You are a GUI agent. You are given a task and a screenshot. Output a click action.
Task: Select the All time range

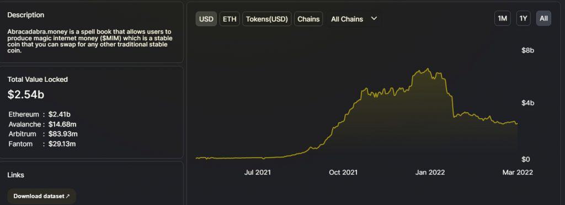pyautogui.click(x=543, y=18)
